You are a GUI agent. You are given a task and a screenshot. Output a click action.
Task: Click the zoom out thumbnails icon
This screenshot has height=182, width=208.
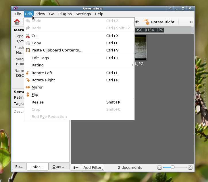[x=159, y=168]
